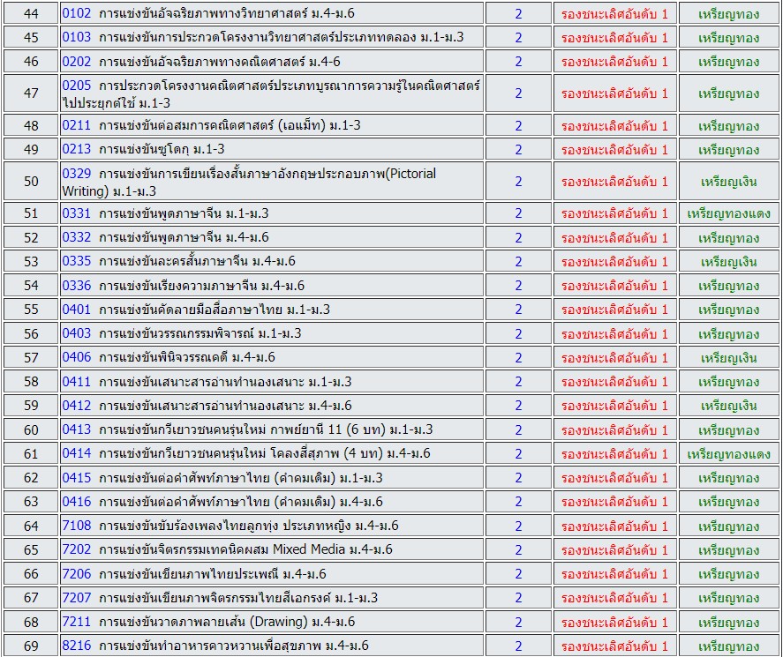Click the 7211 Drawing competition code link
This screenshot has height=657, width=783.
(x=76, y=622)
